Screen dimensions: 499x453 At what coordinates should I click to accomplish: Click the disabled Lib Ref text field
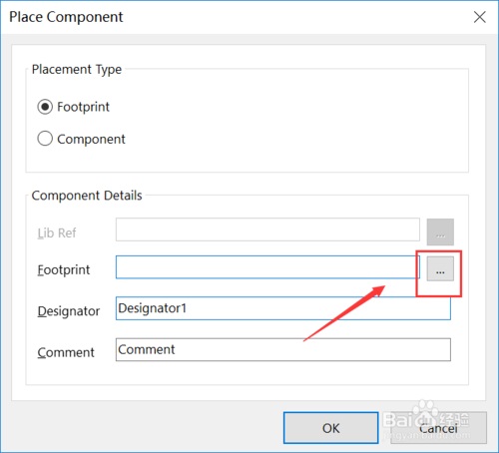coord(267,229)
